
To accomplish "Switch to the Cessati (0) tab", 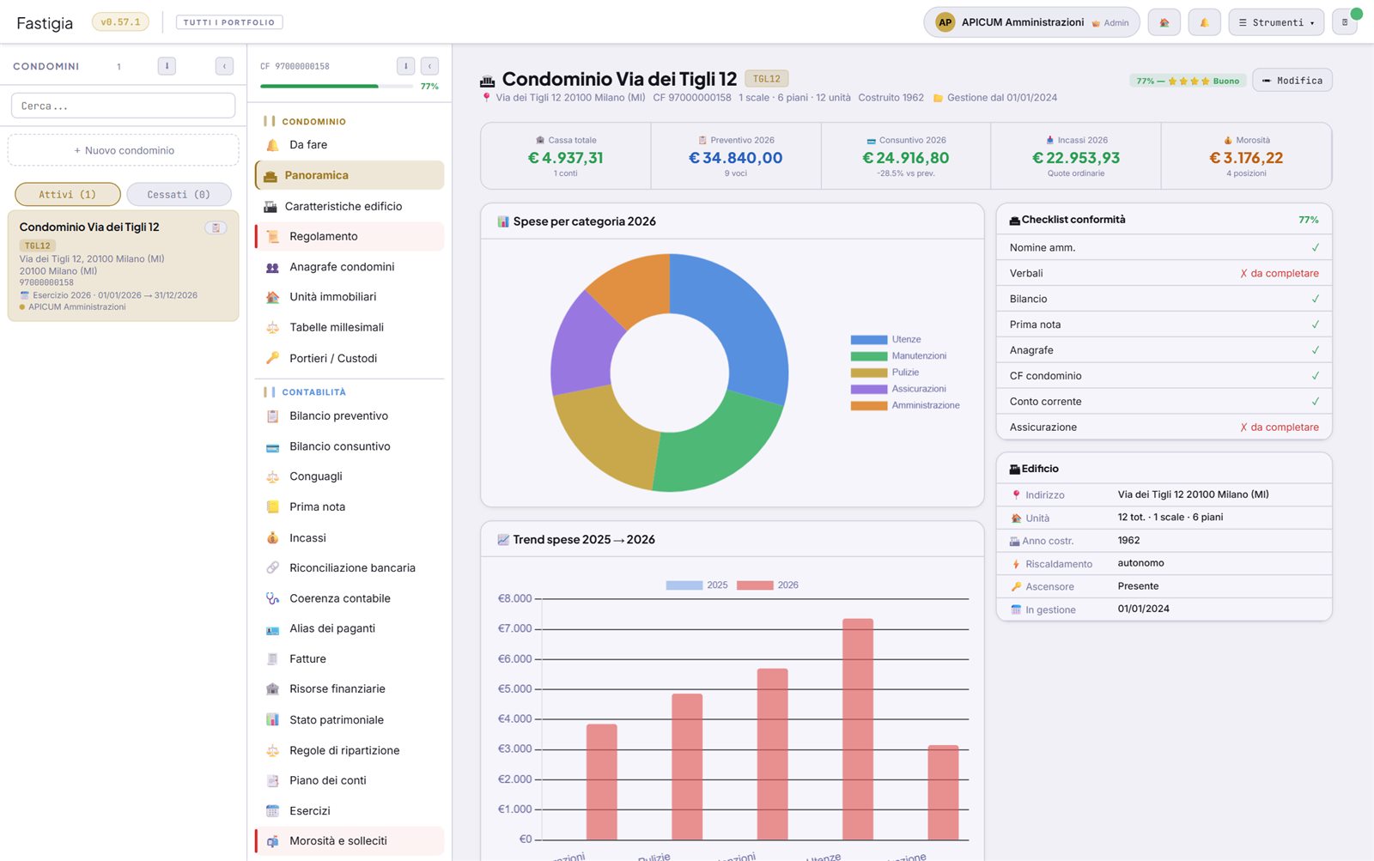I will (x=179, y=195).
